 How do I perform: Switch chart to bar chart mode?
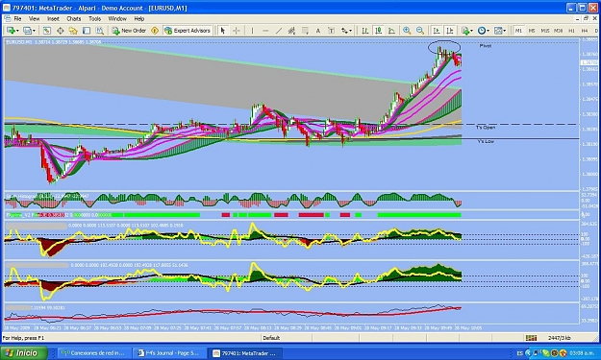(x=365, y=31)
